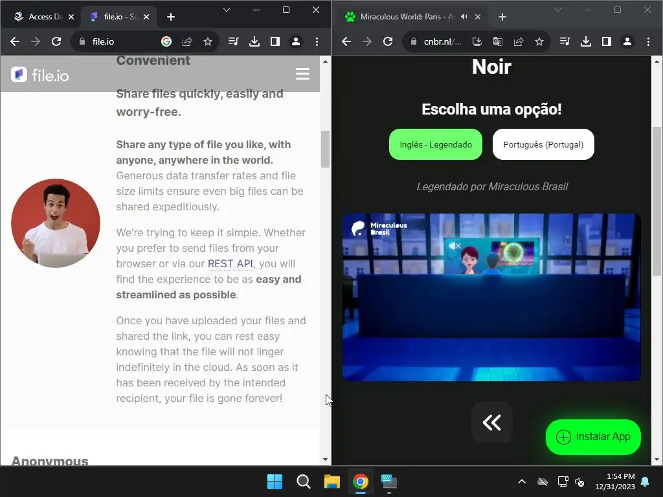Click the translate page icon in the cnbr.nl address bar
The image size is (663, 497).
(x=498, y=41)
